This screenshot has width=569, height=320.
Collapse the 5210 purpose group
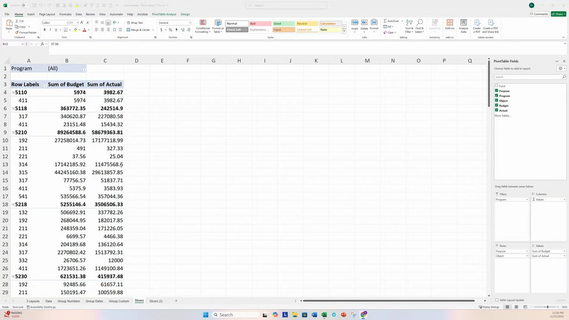(13, 132)
